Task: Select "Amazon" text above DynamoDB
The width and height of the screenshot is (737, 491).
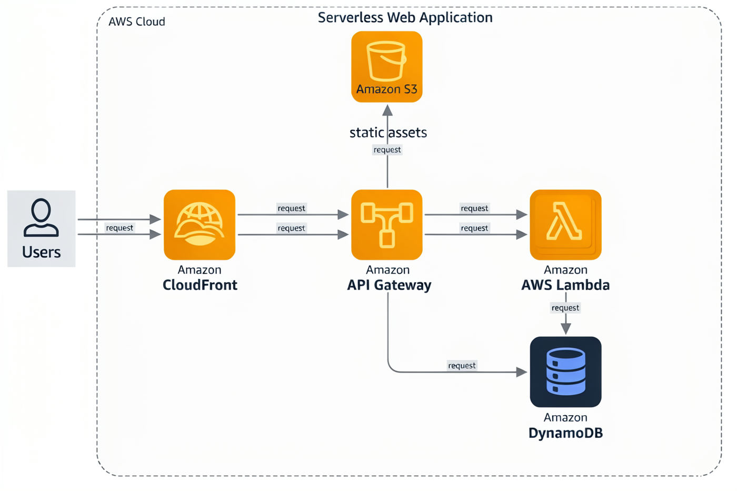Action: click(x=566, y=418)
